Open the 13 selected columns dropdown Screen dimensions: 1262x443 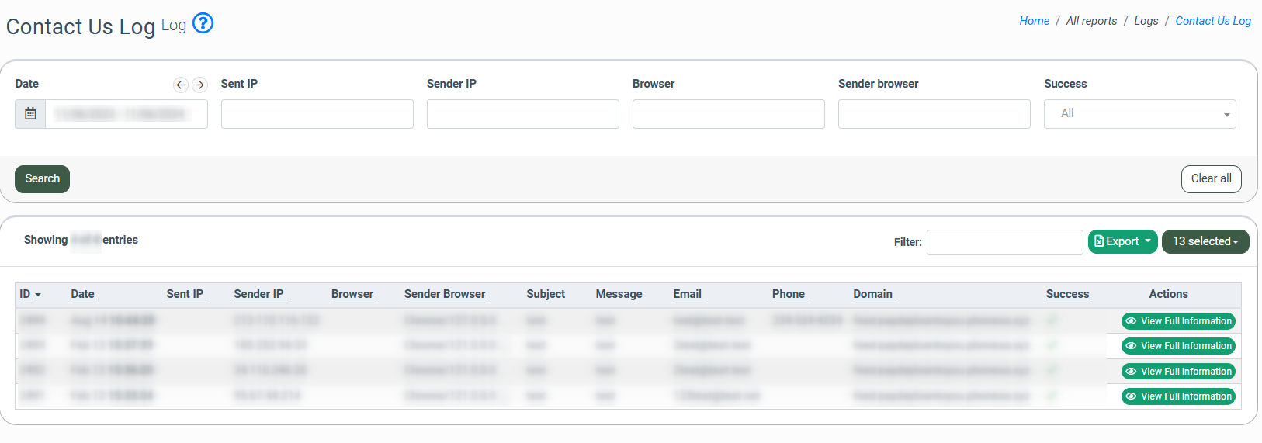[x=1205, y=241]
